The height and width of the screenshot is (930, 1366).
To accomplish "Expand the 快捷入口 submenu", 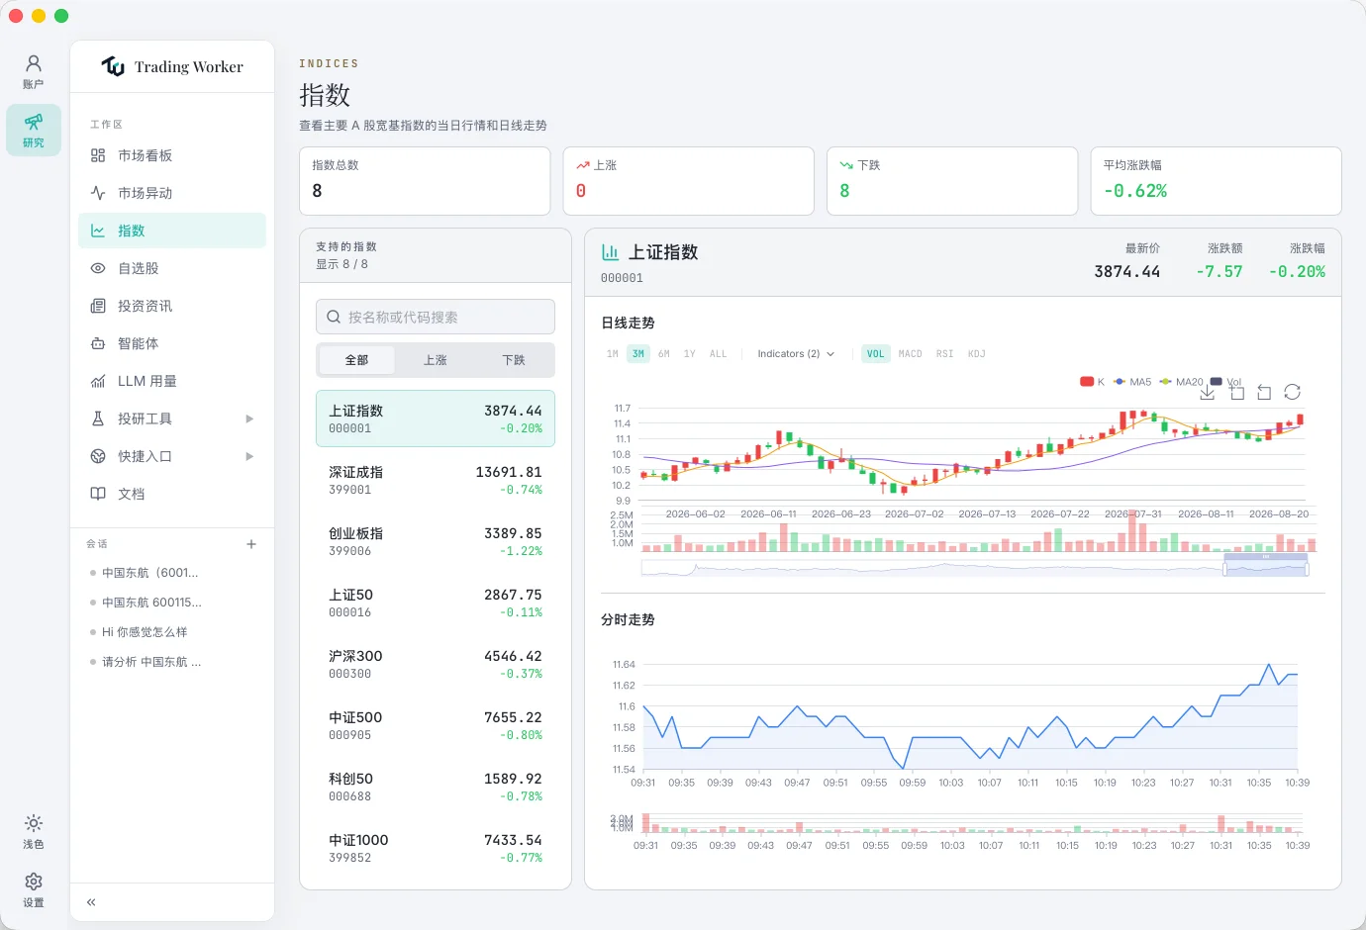I will point(172,456).
